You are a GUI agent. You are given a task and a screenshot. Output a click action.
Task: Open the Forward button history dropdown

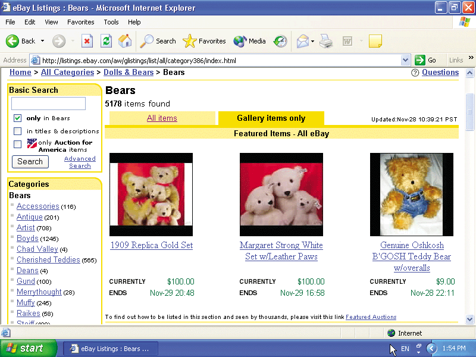[73, 41]
